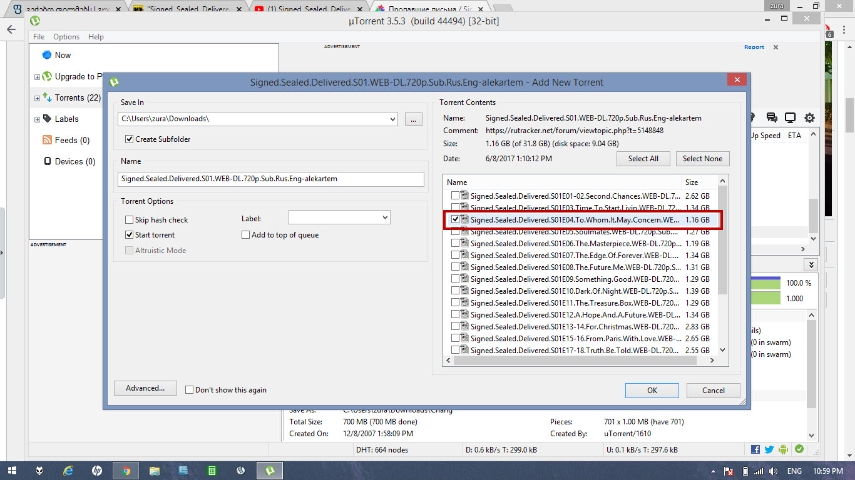Sort torrent files by Size column header
The width and height of the screenshot is (855, 480).
pyautogui.click(x=700, y=182)
